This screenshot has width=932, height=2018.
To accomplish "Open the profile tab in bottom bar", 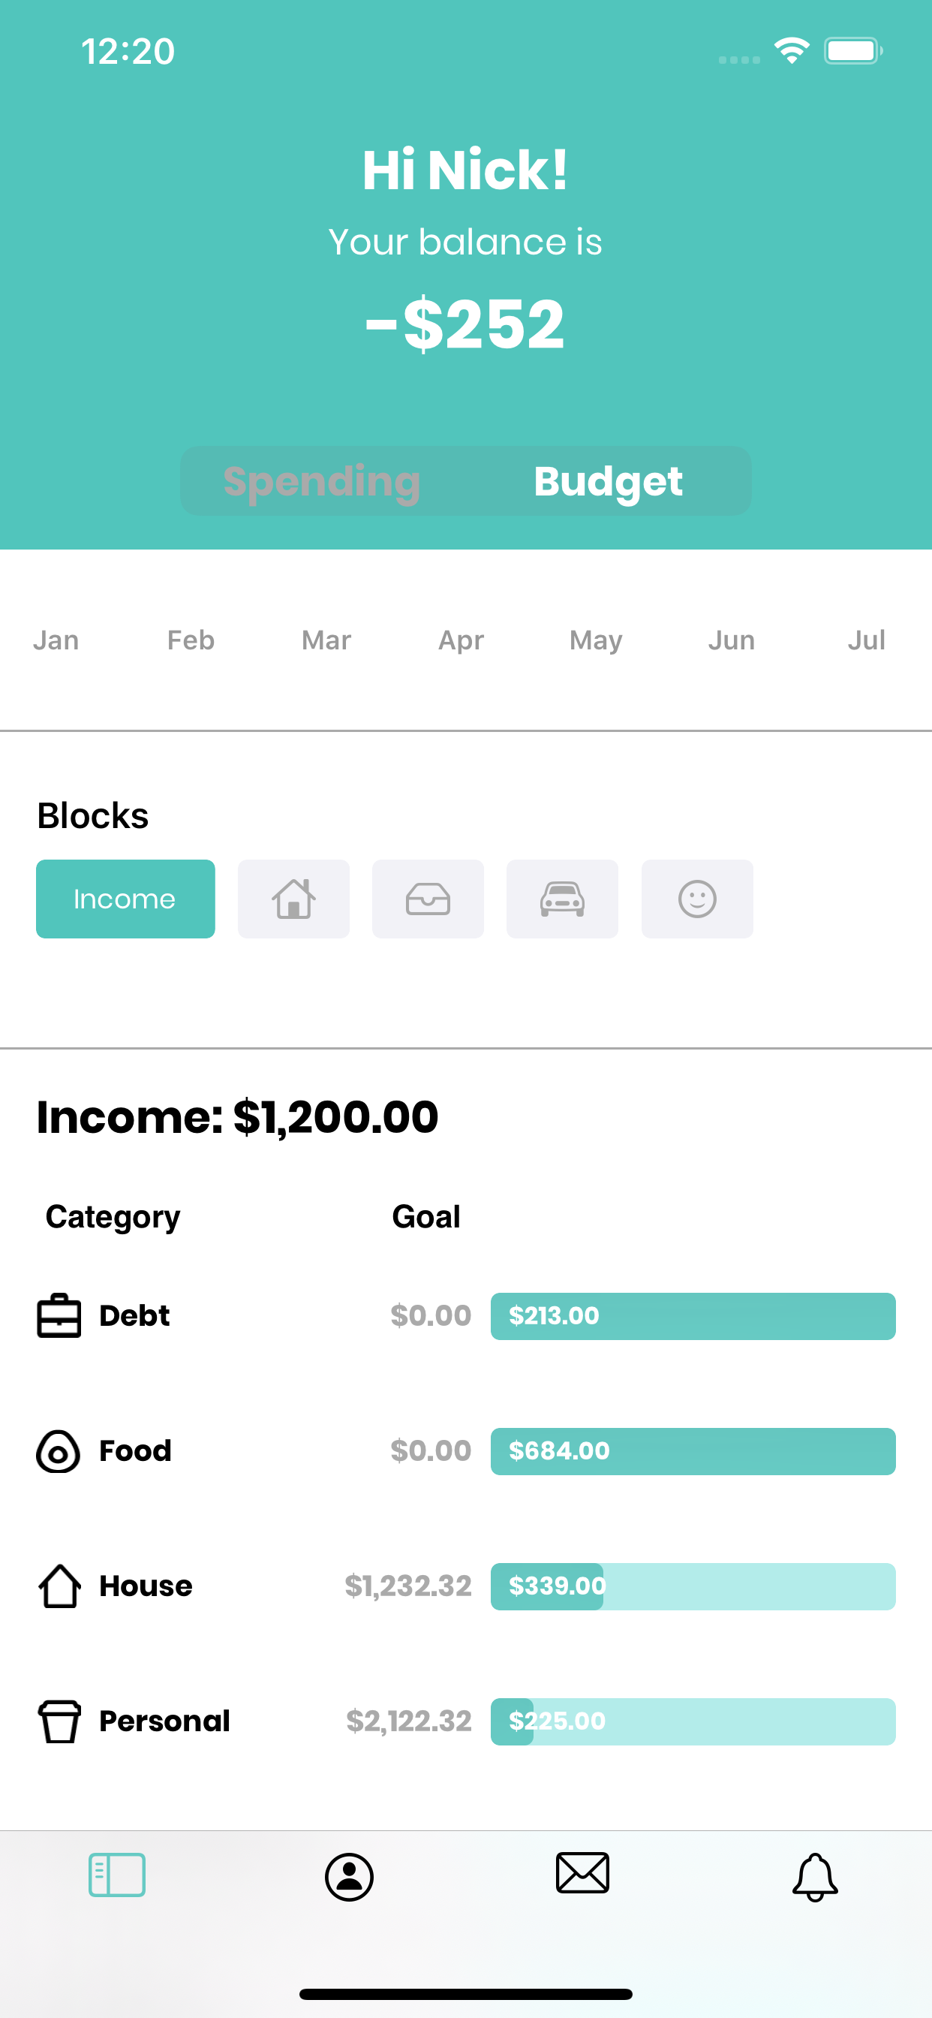I will point(349,1876).
